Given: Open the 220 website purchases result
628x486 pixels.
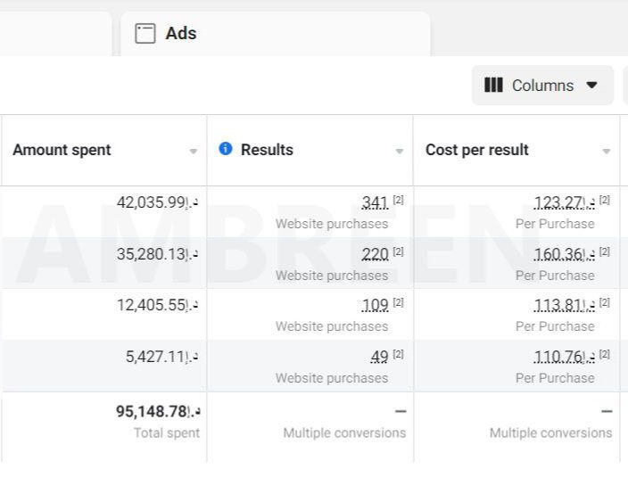Looking at the screenshot, I should click(375, 255).
